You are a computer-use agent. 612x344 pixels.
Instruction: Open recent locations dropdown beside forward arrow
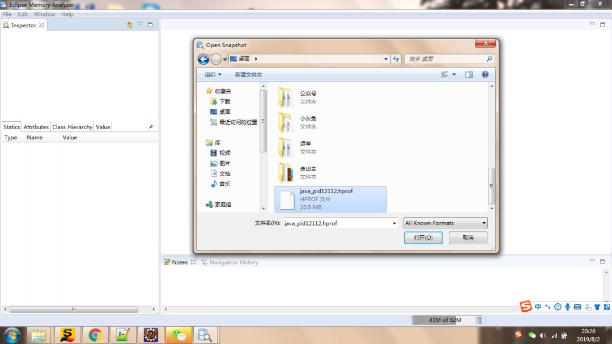click(x=225, y=60)
